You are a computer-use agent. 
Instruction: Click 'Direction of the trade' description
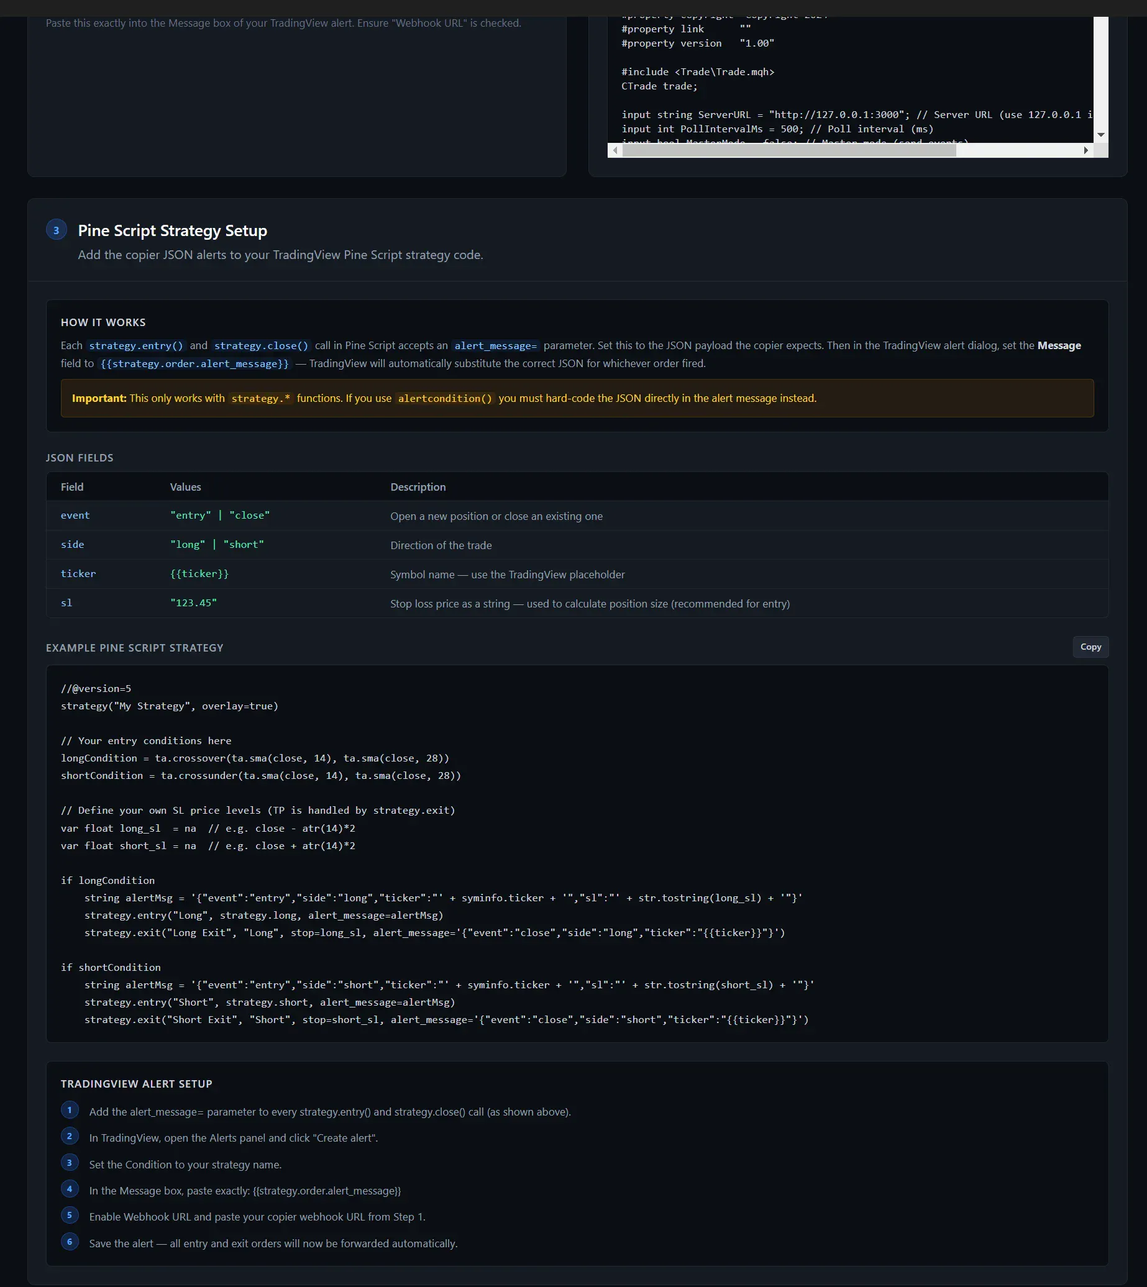point(441,545)
